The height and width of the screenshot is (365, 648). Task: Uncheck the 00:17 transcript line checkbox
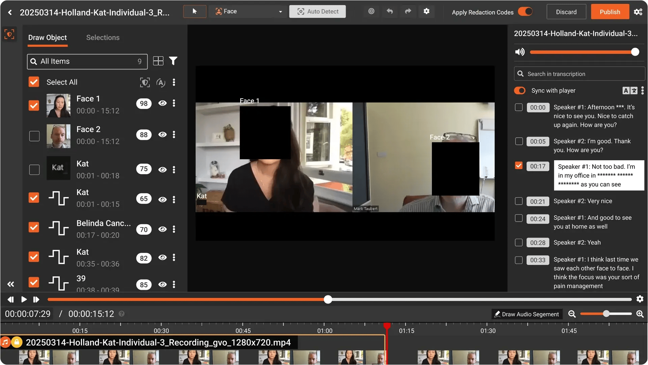519,165
